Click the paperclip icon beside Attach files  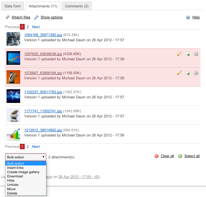[x=8, y=17]
